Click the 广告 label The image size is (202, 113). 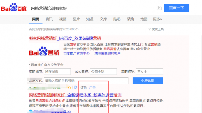tap(92, 88)
